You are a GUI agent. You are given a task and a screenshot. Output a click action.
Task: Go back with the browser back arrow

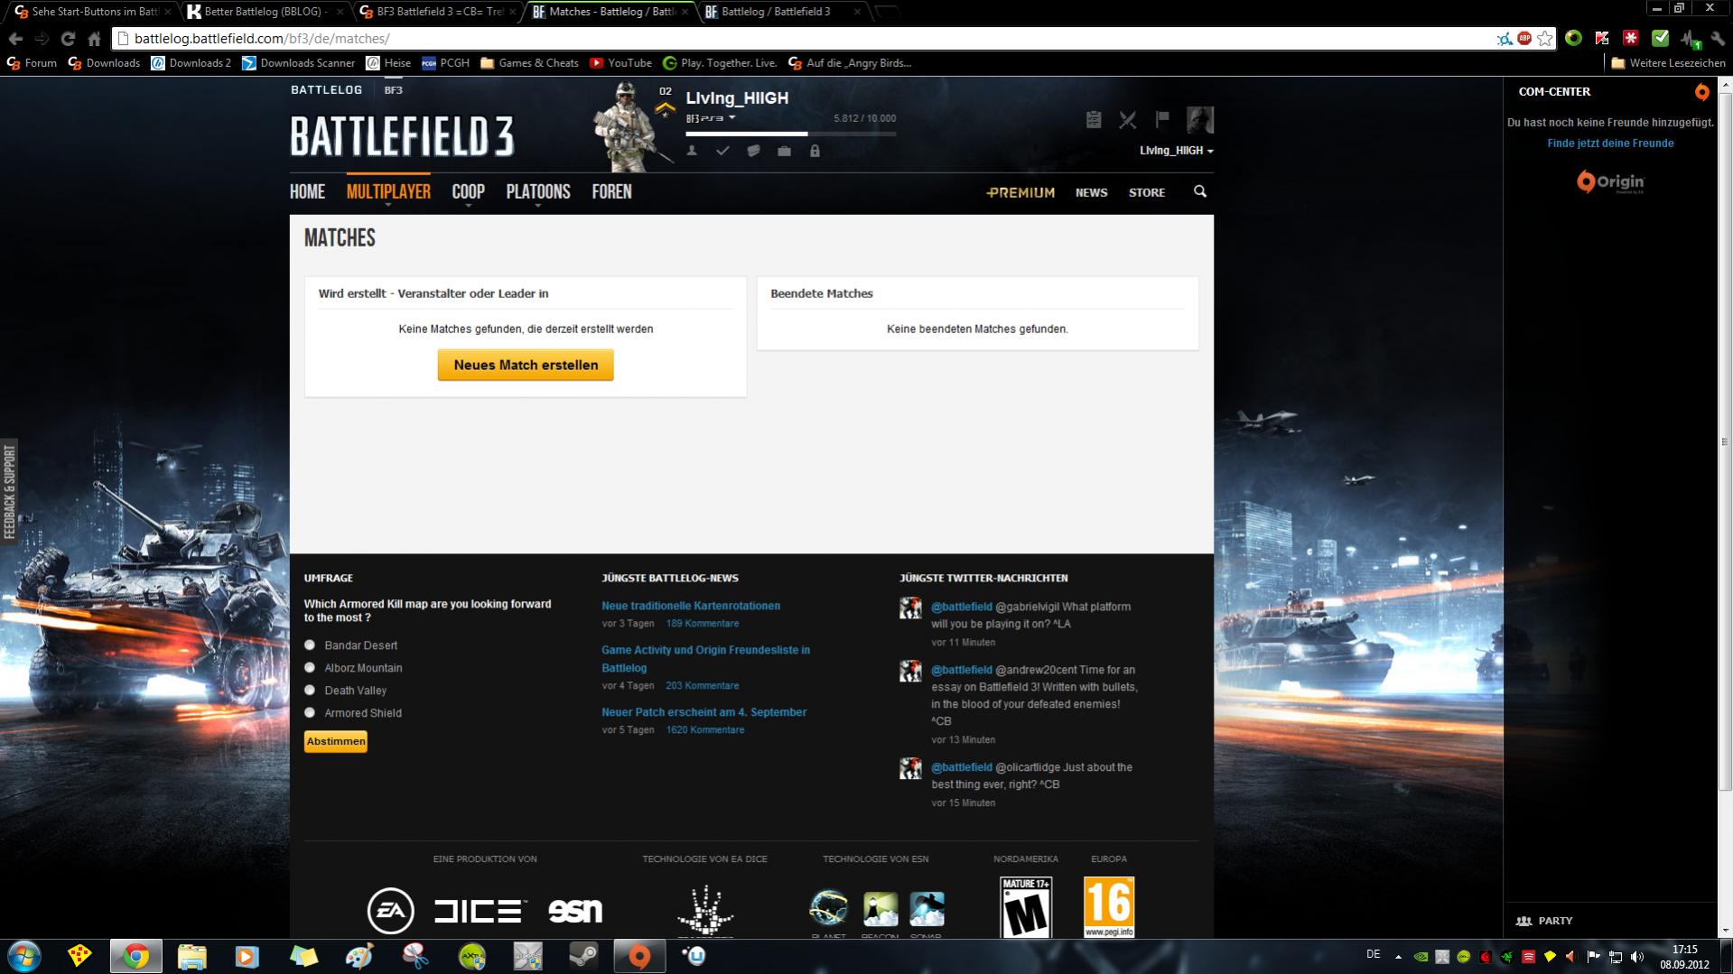pyautogui.click(x=15, y=39)
